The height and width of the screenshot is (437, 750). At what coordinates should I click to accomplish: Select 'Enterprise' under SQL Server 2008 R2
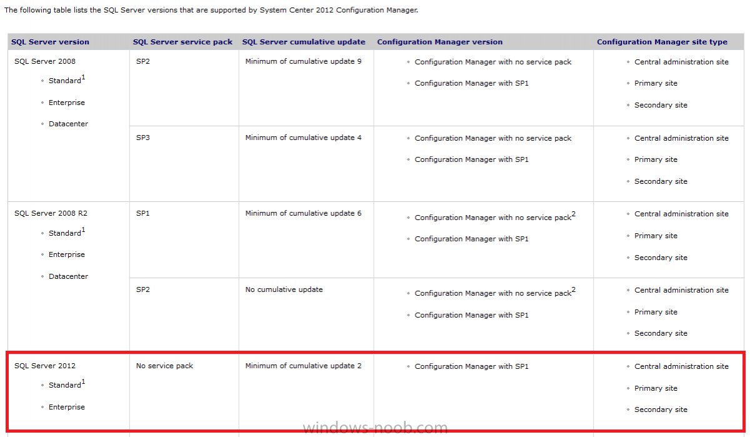click(67, 254)
